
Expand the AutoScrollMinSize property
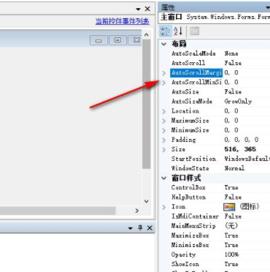click(164, 83)
